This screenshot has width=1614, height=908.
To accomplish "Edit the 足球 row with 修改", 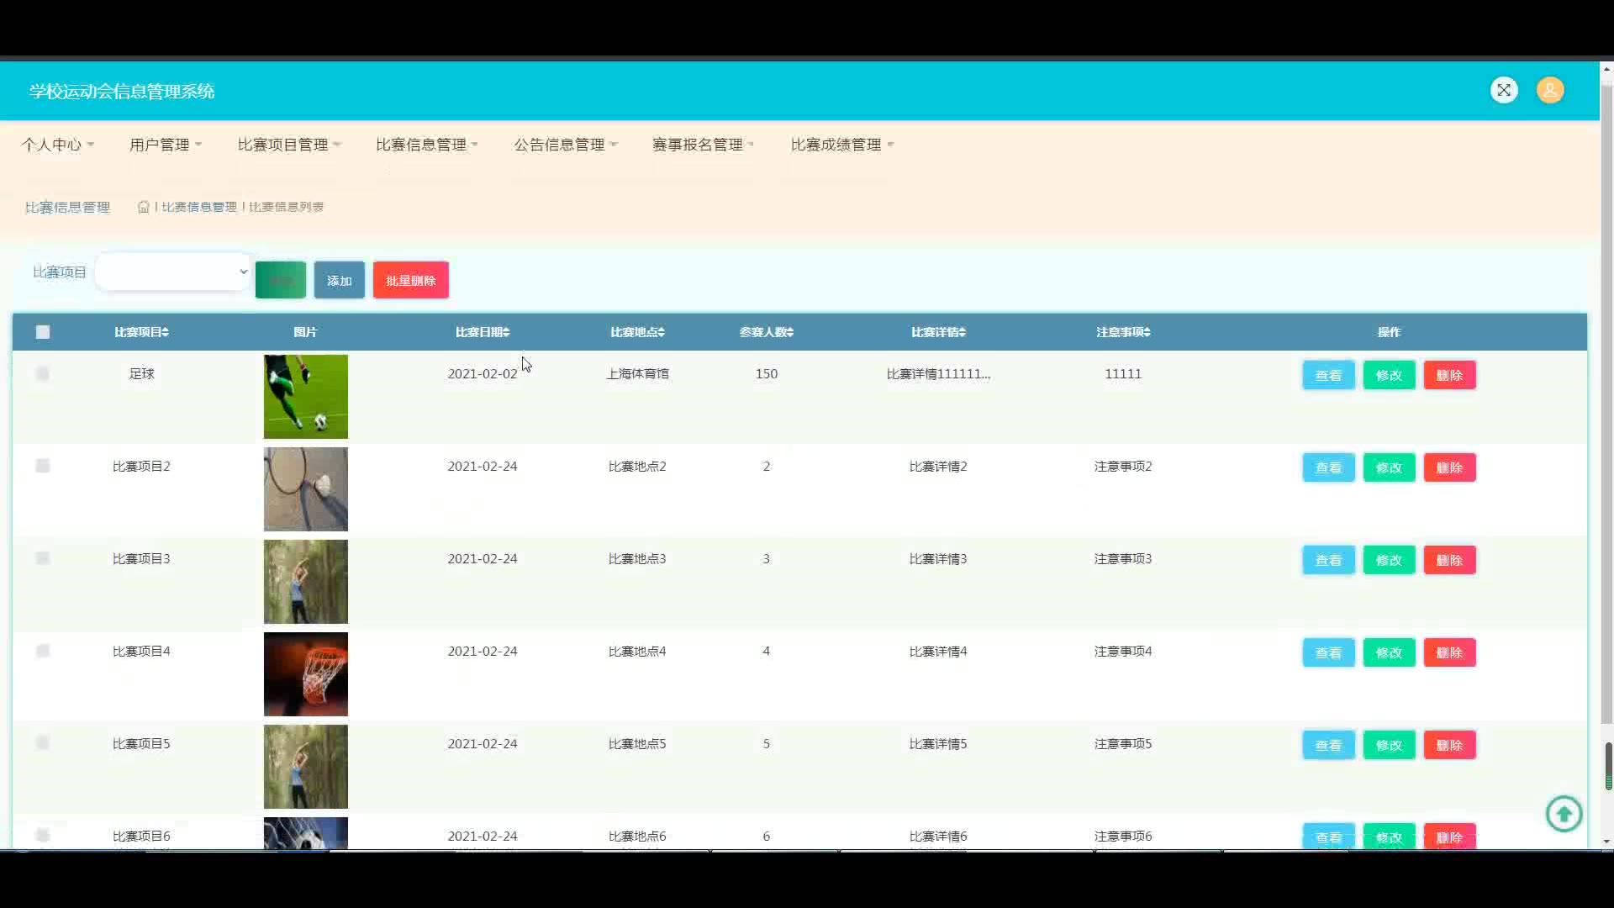I will [1389, 375].
